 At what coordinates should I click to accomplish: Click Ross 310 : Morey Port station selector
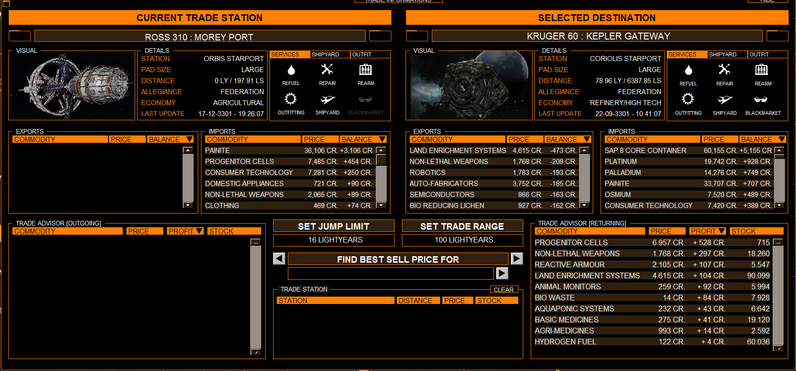(200, 36)
